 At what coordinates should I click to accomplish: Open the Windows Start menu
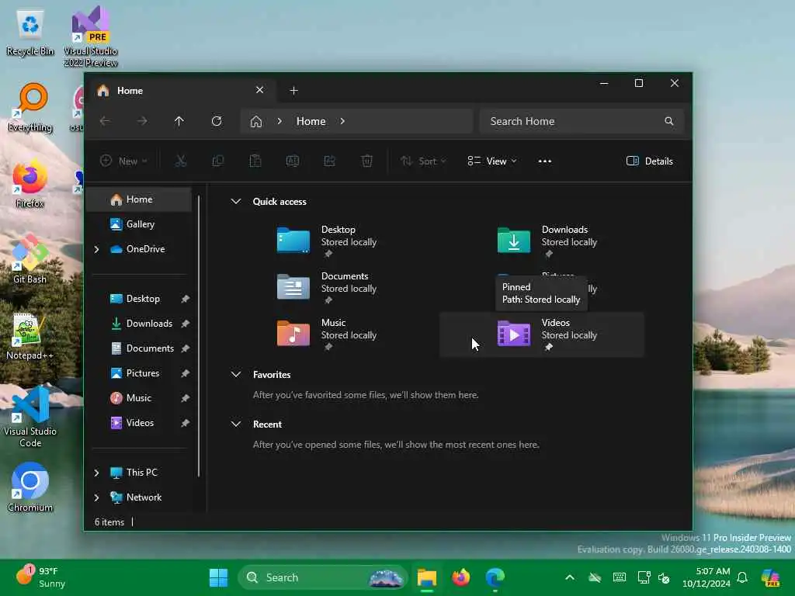(218, 577)
